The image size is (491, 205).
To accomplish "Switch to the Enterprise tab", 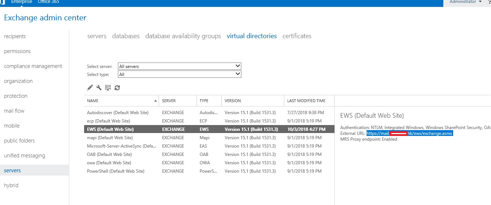I will (22, 2).
